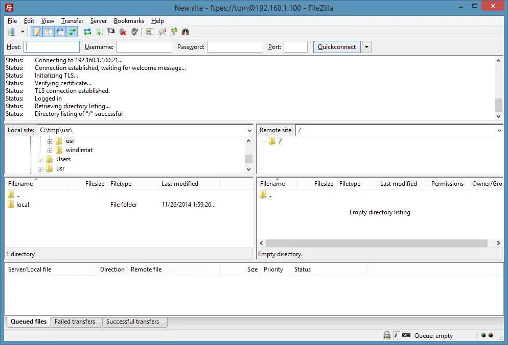This screenshot has height=345, width=508.
Task: Open the Remote site path dropdown
Action: click(x=499, y=131)
